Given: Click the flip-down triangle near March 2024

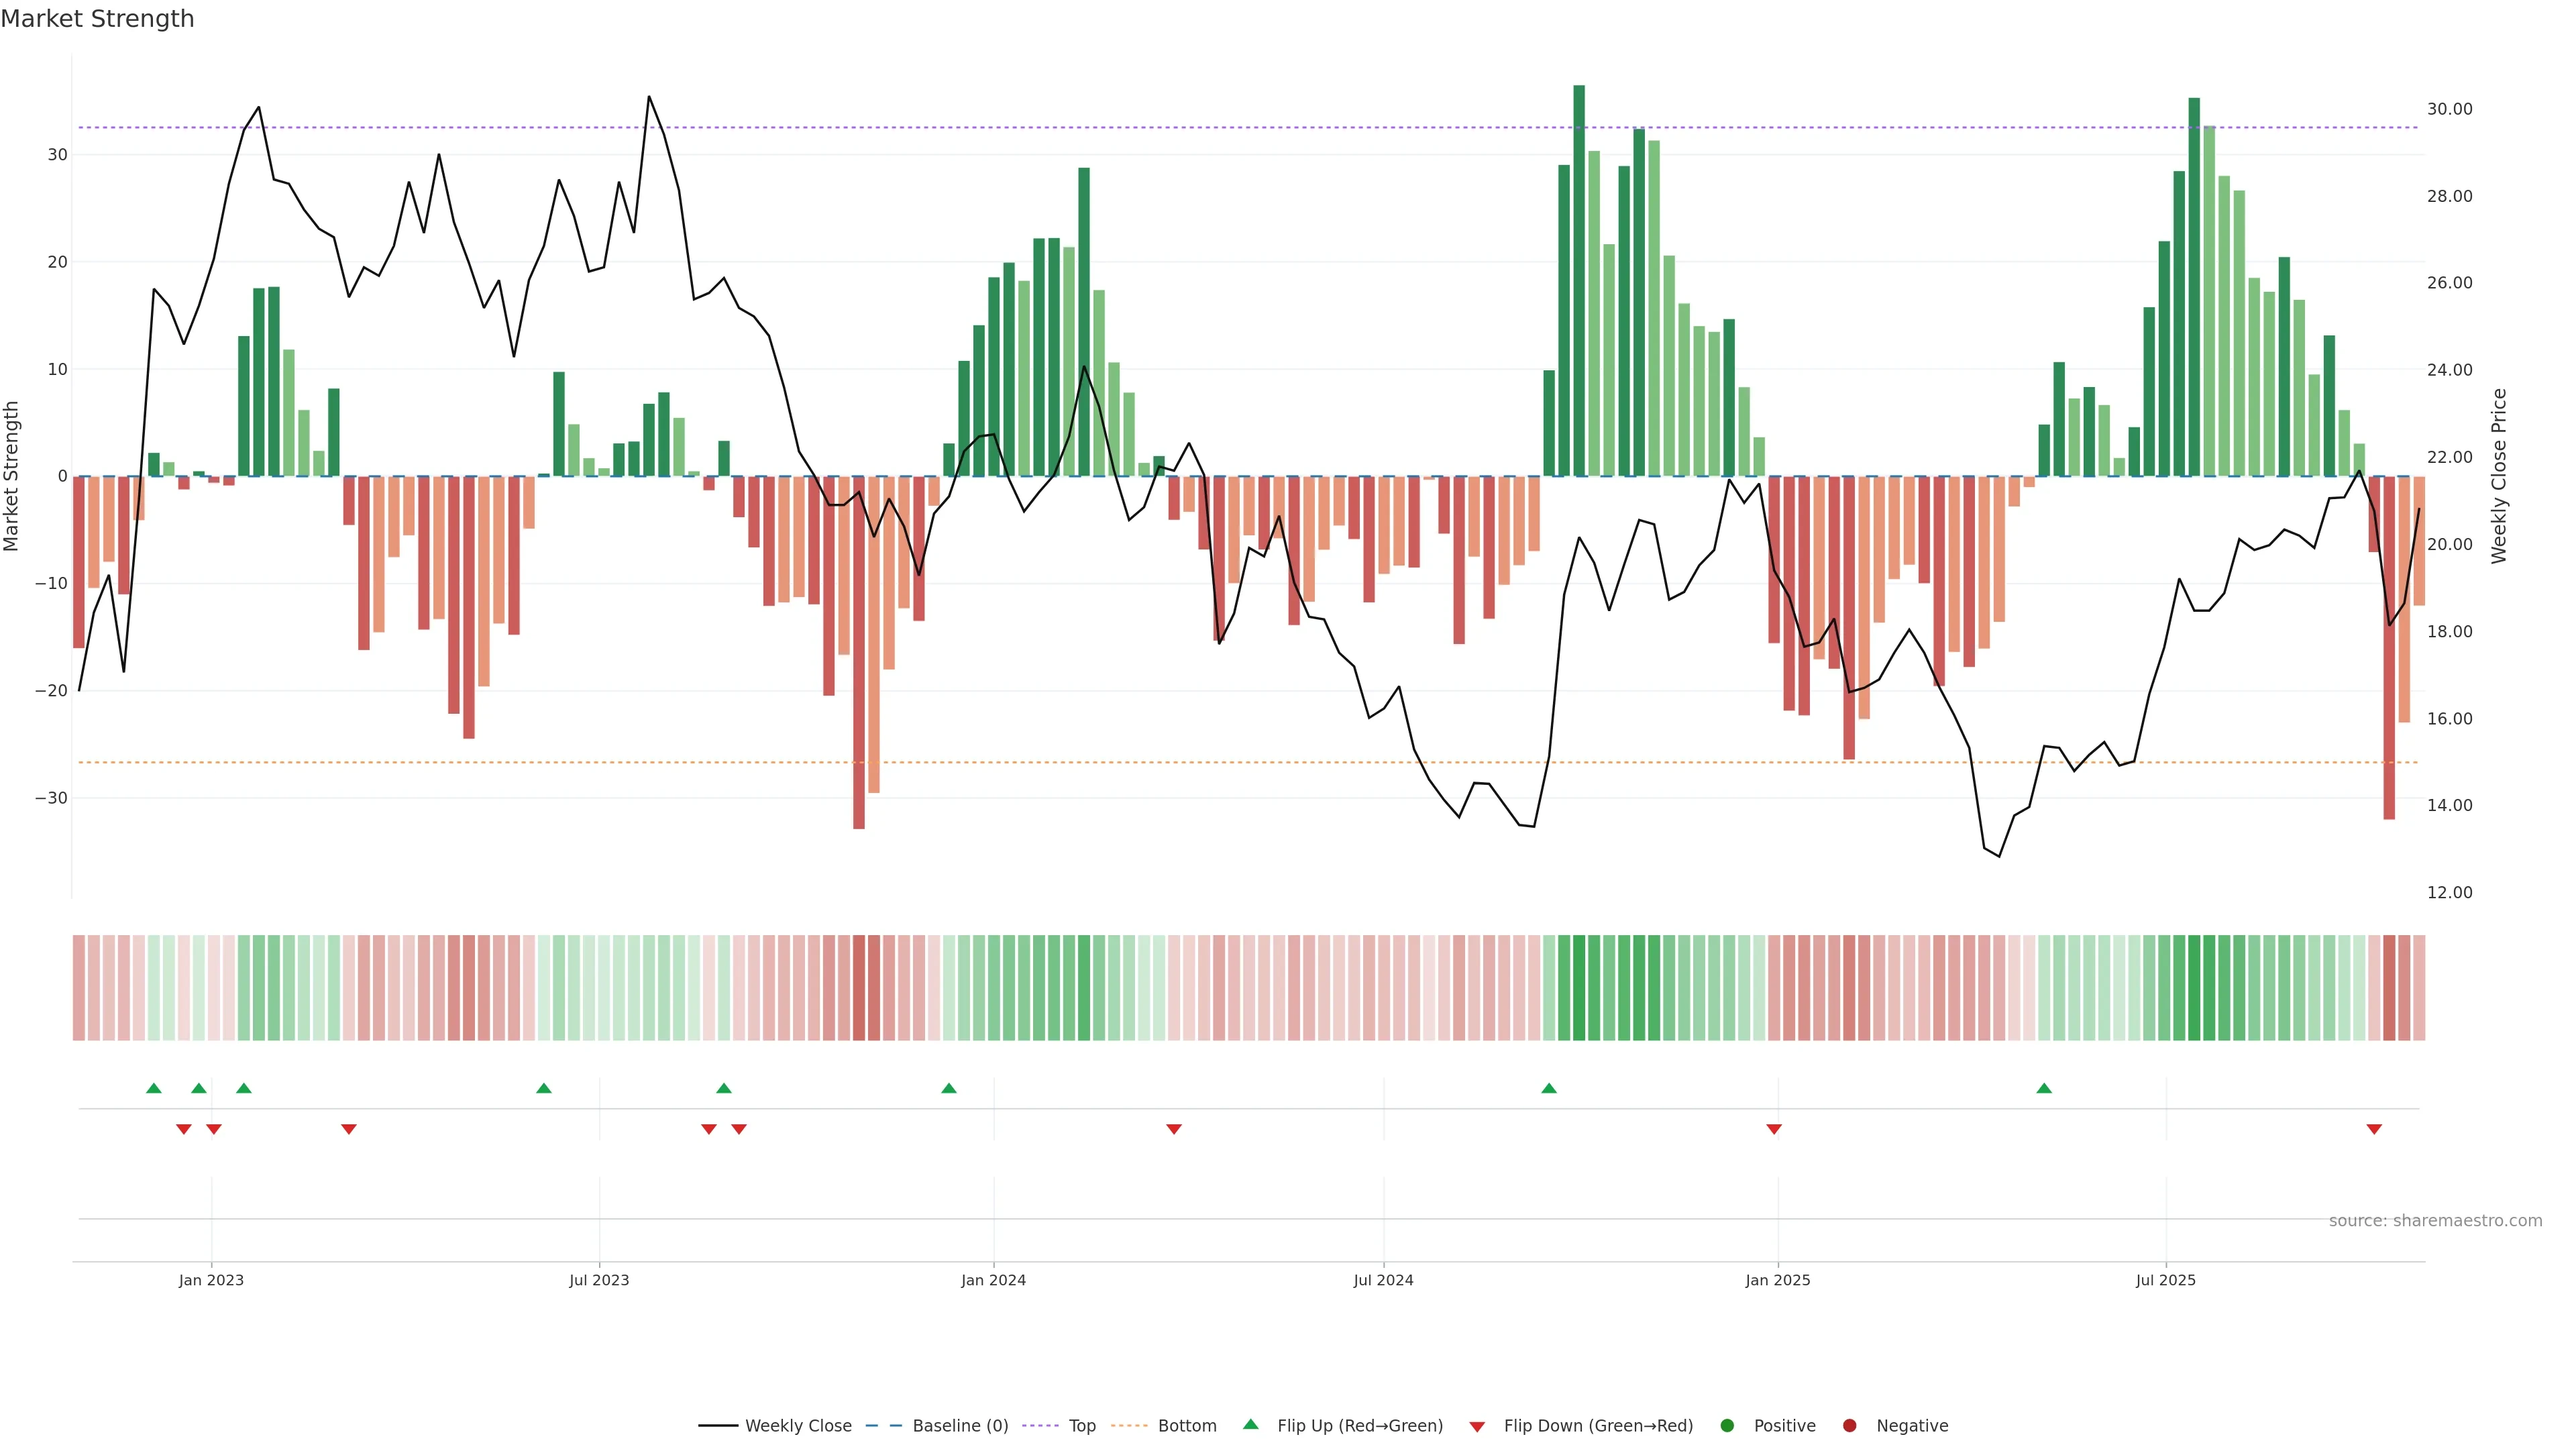Looking at the screenshot, I should point(1174,1129).
